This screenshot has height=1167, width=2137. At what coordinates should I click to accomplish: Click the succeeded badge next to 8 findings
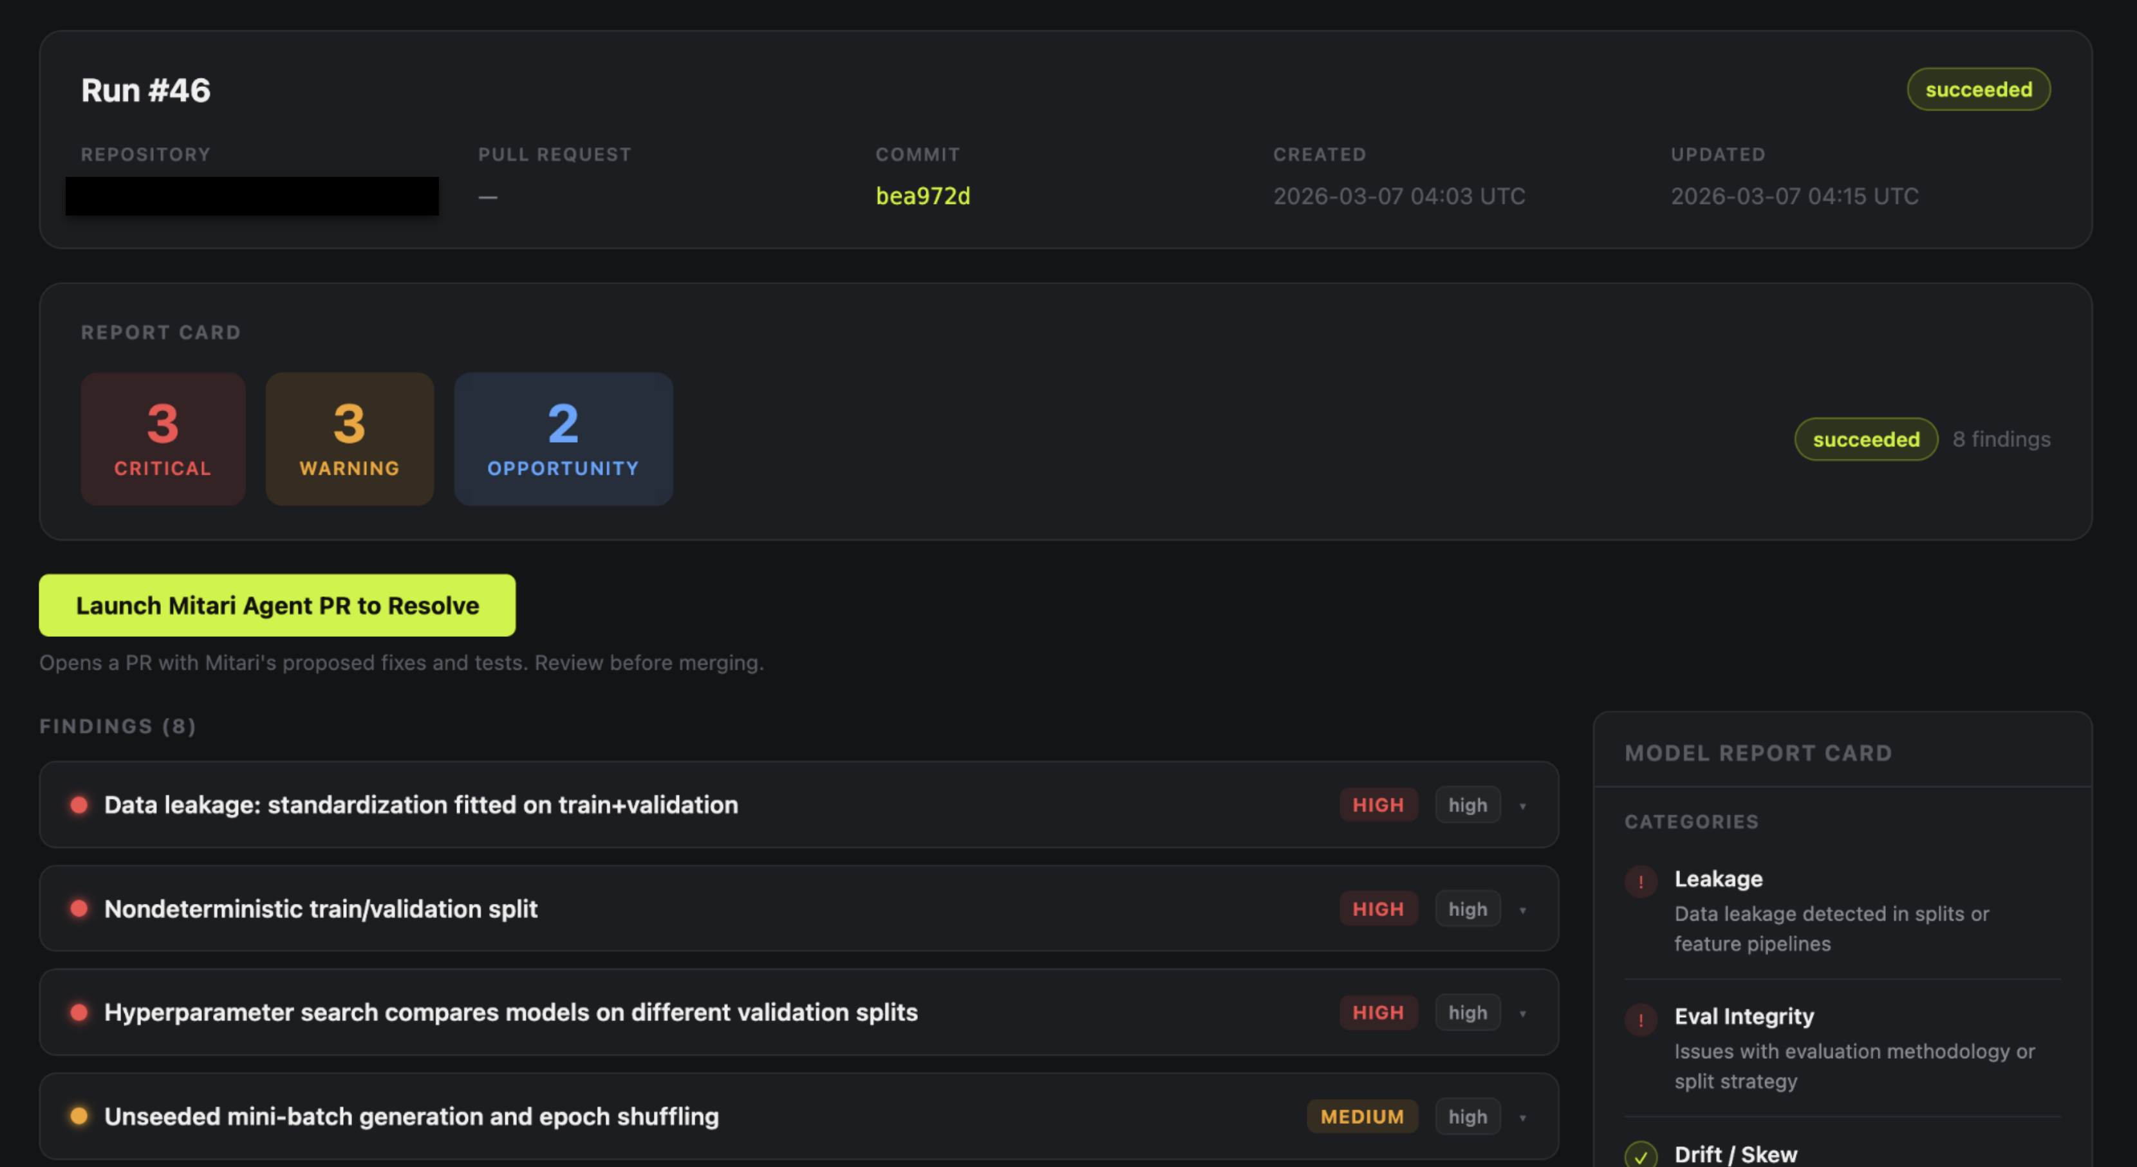pos(1865,439)
